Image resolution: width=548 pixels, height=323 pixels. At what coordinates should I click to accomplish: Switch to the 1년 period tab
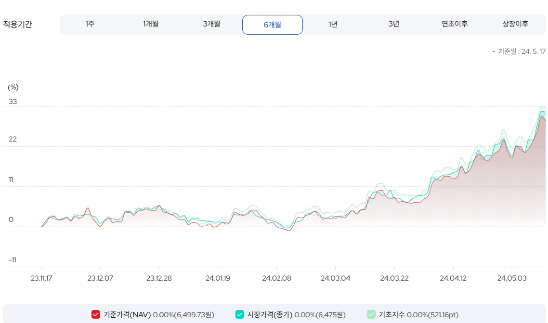pyautogui.click(x=333, y=24)
